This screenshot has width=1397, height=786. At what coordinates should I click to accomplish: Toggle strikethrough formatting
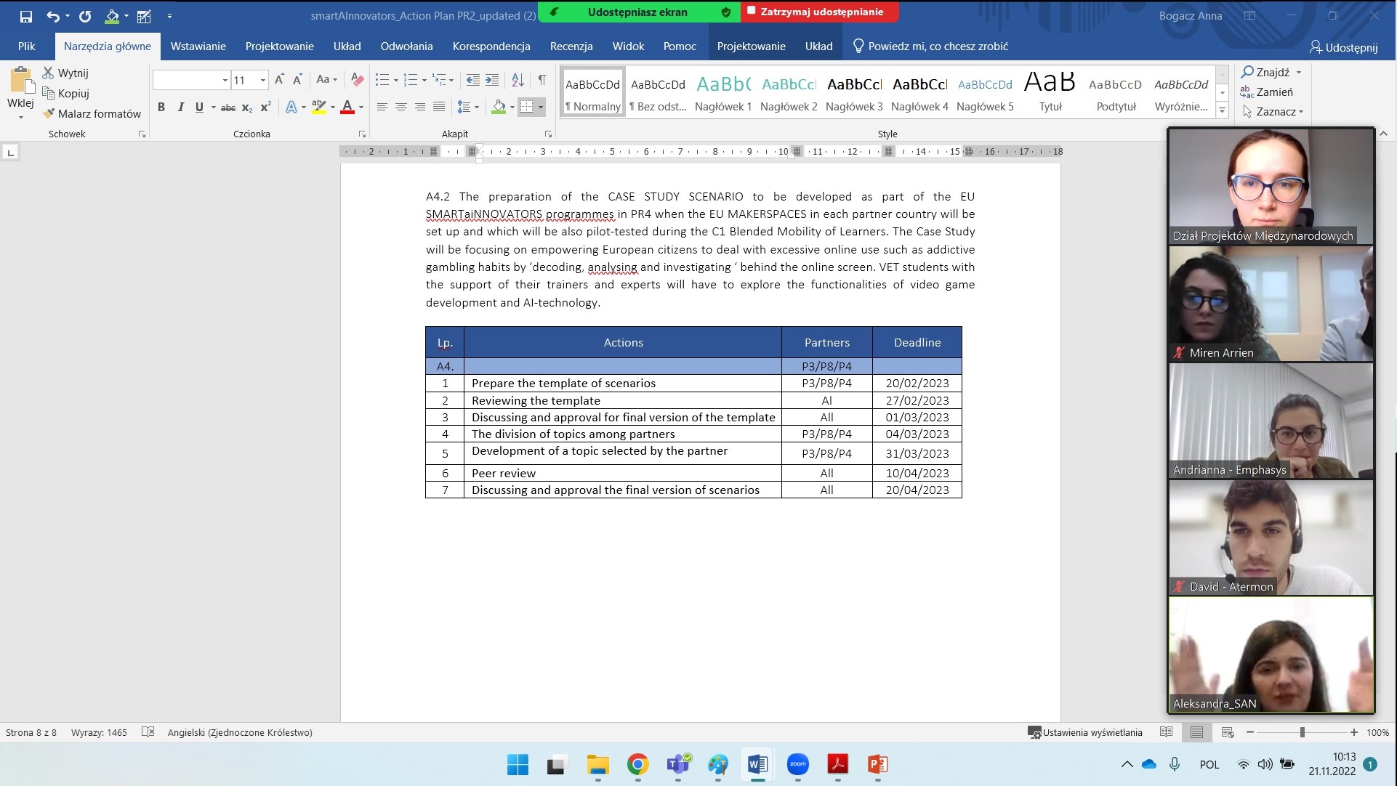[228, 107]
